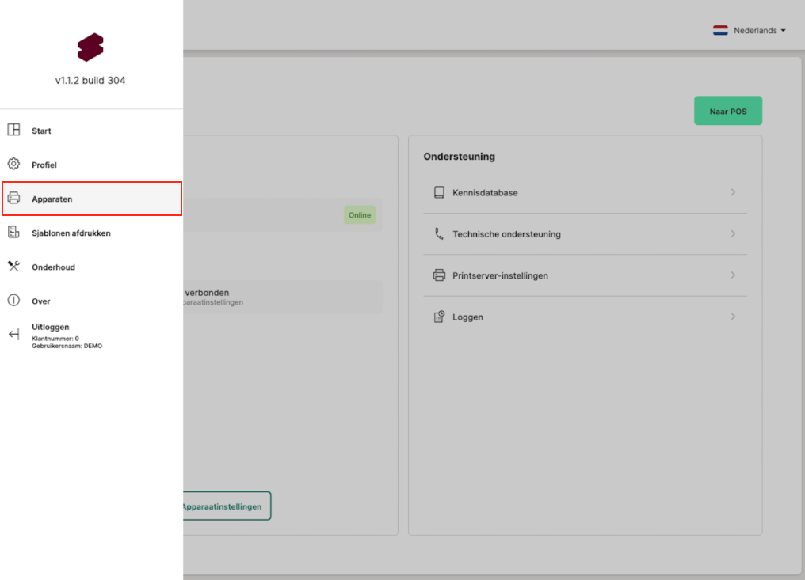
Task: Click the Loggen support row
Action: [585, 317]
